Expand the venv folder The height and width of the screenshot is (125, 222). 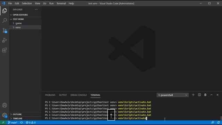pos(25,27)
